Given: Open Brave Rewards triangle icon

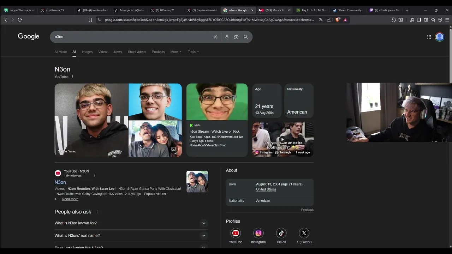Looking at the screenshot, I should (345, 20).
